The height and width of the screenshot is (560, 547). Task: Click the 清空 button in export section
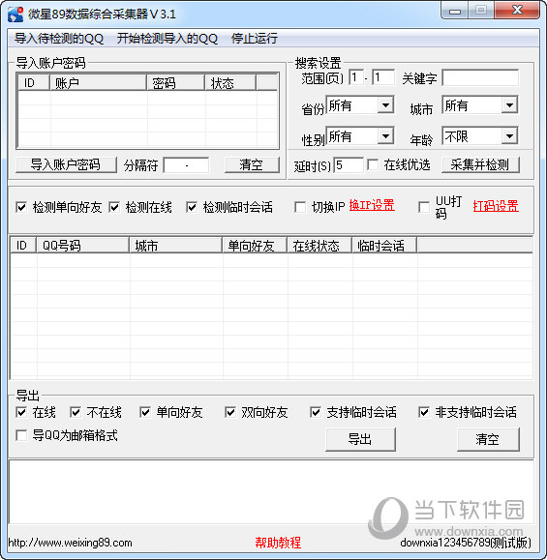coord(488,439)
